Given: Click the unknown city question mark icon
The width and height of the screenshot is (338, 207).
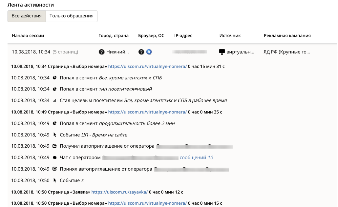Looking at the screenshot, I should (101, 52).
